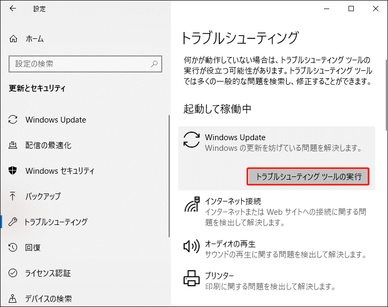This screenshot has height=307, width=388.
Task: Click the delivery optimization icon
Action: [13, 145]
